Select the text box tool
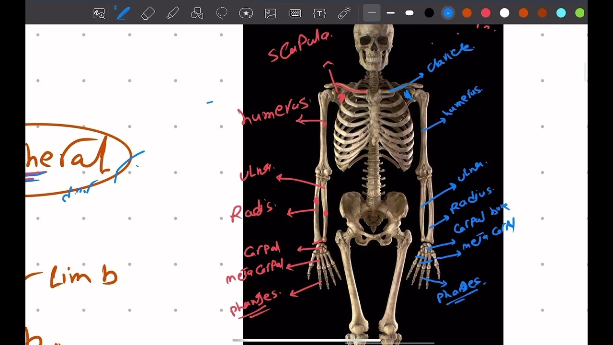The image size is (613, 345). coord(319,13)
